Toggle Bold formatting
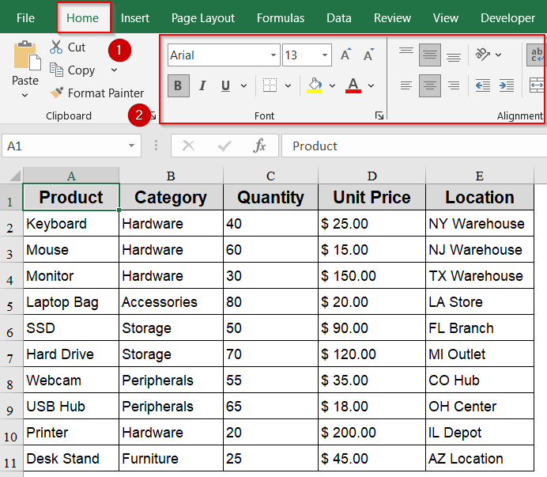This screenshot has height=477, width=547. pos(179,85)
